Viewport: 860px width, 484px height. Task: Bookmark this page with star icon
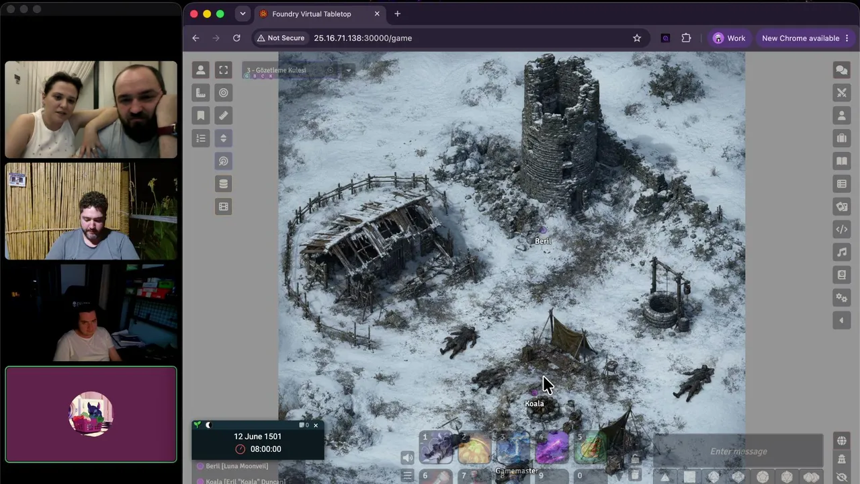(637, 38)
